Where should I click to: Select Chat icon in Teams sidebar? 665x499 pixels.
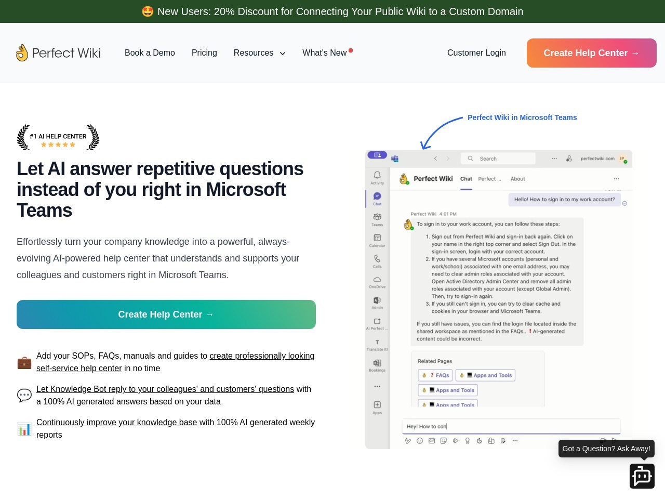pos(377,196)
